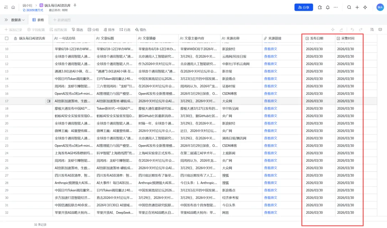Click the plus create-new icon in header

point(357,8)
